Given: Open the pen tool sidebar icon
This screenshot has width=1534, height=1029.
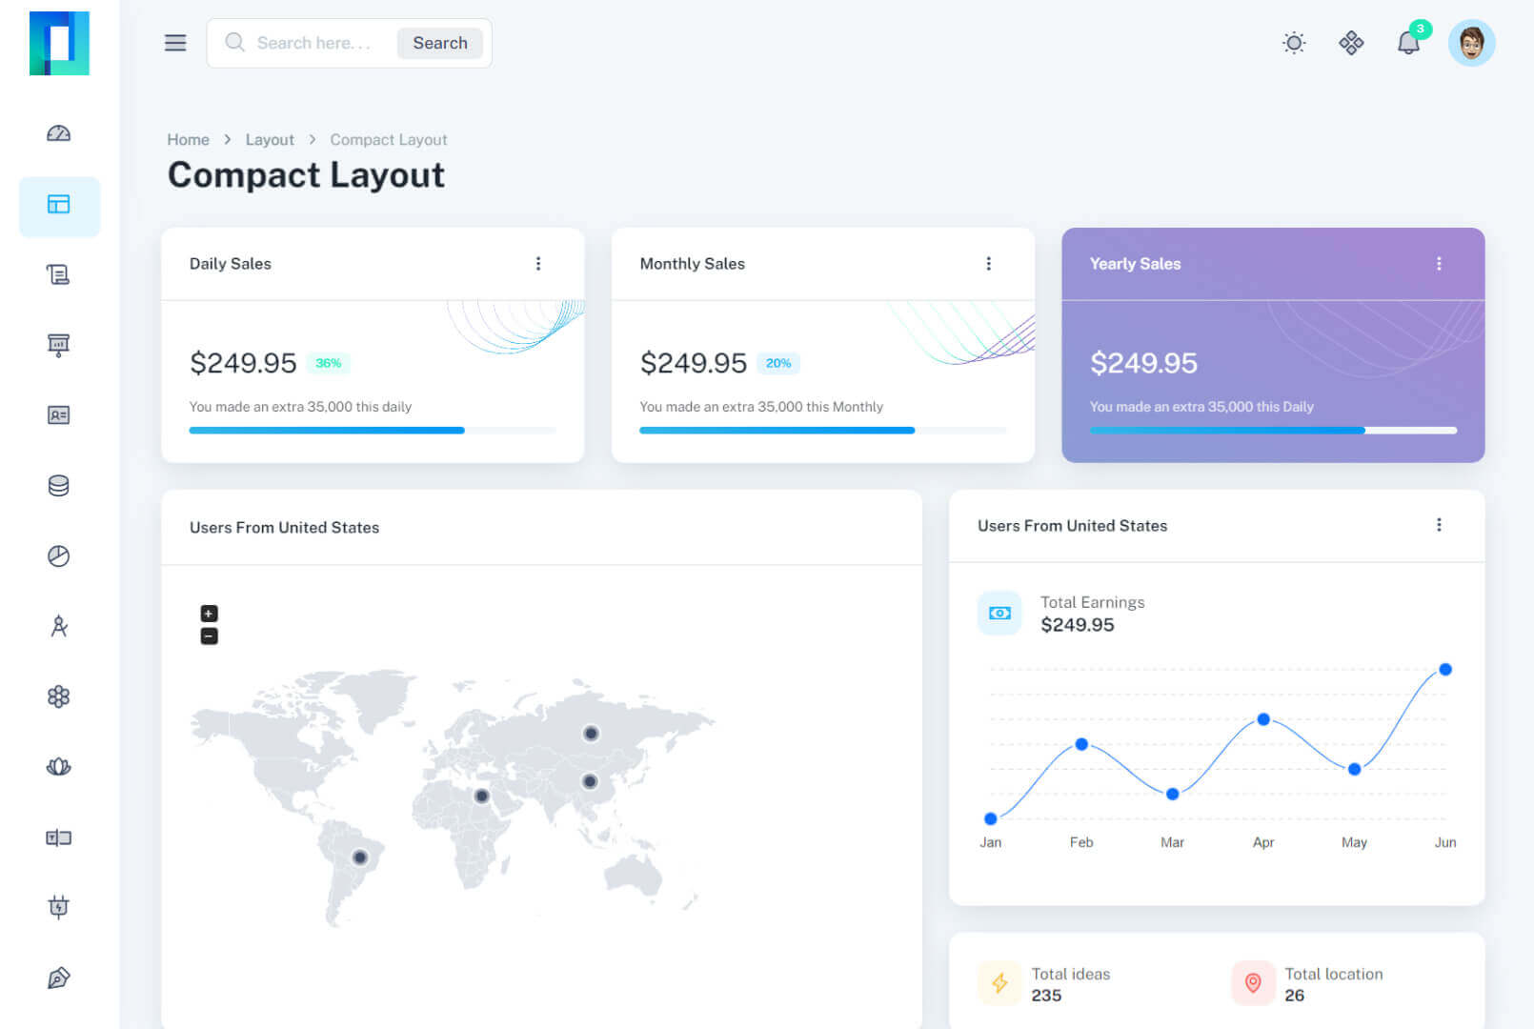Looking at the screenshot, I should (58, 979).
